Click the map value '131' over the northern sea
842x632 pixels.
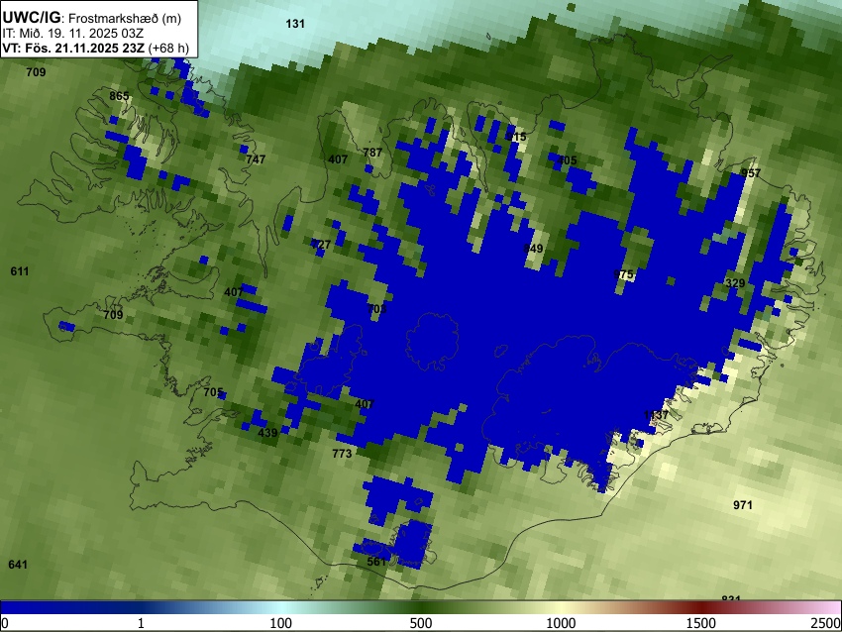click(295, 24)
